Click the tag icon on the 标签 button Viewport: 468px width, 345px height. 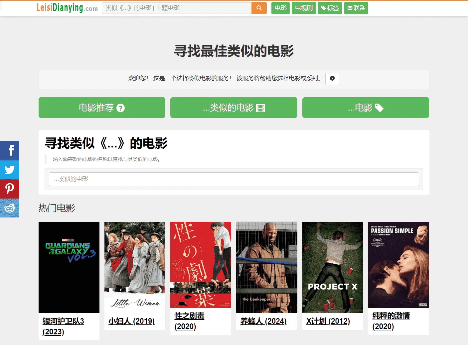[324, 8]
